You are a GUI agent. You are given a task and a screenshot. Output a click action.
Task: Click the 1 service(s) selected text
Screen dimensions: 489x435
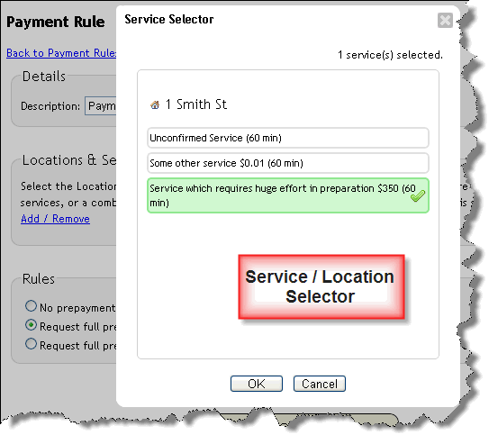[390, 55]
